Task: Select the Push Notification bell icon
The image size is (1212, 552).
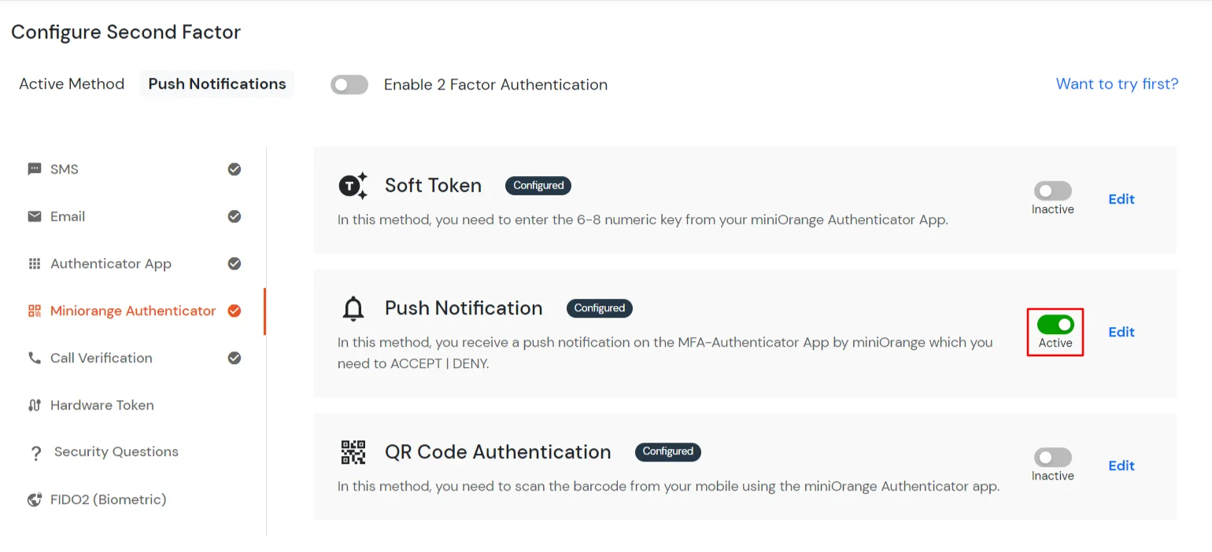Action: (353, 308)
